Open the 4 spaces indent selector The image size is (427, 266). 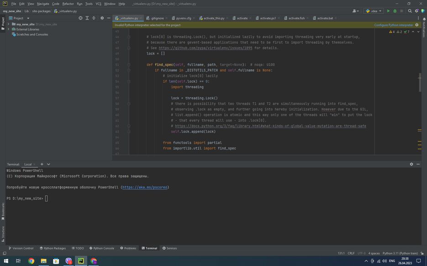374,253
